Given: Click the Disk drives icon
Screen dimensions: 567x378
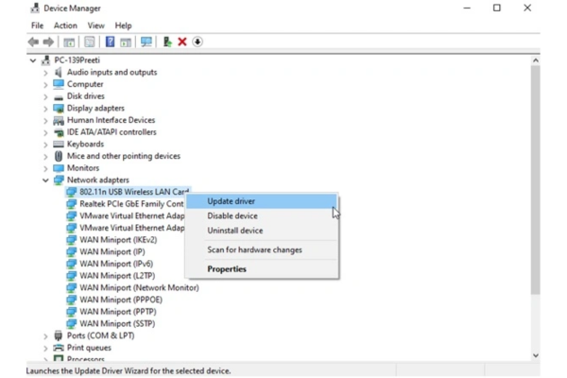Looking at the screenshot, I should (59, 97).
